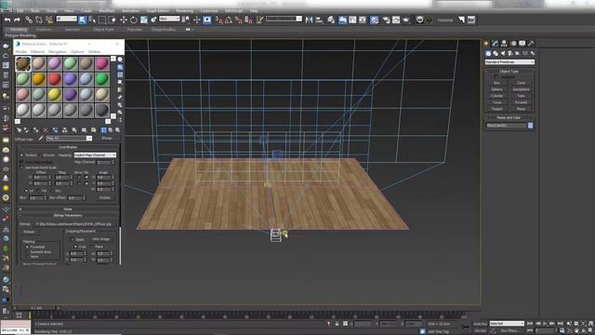This screenshot has width=595, height=335.
Task: Enable the Apply cropping checkbox
Action: [x=73, y=239]
